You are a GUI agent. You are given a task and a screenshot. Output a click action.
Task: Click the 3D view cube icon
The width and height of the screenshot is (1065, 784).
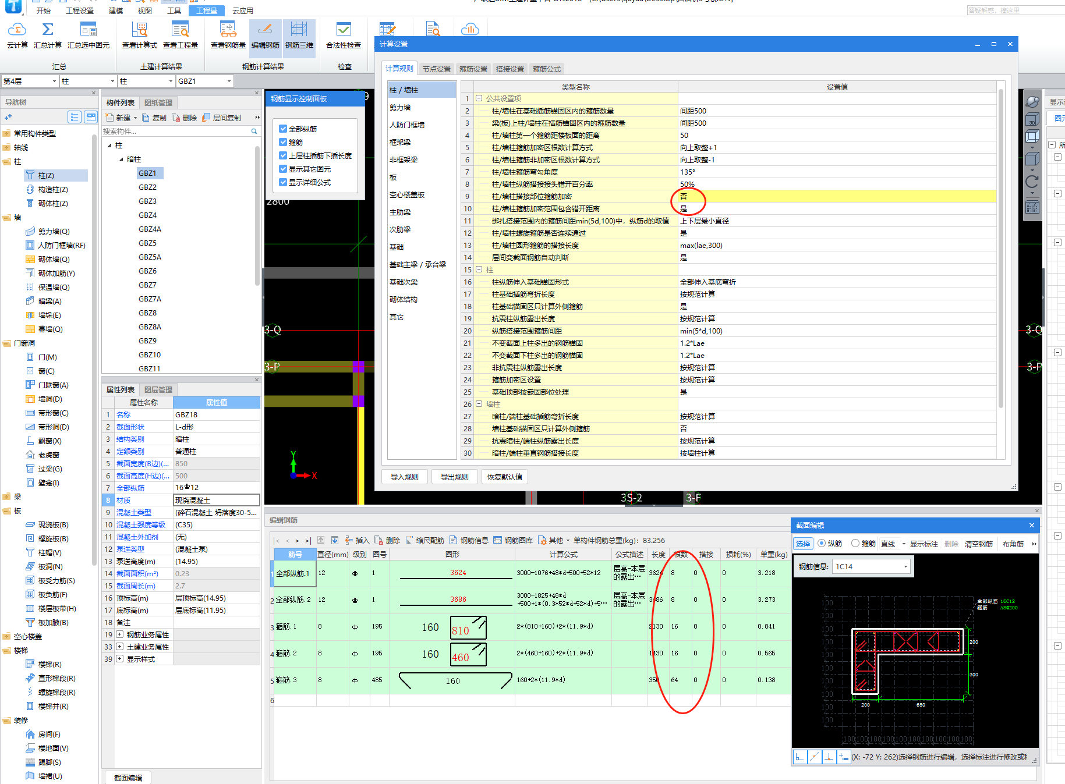coord(1032,119)
